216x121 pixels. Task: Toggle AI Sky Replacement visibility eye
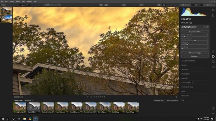(208, 27)
